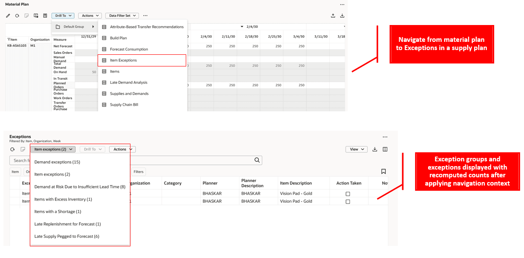Select Item Exceptions from Drill To menu
Viewport: 524px width, 258px height.
click(x=142, y=60)
